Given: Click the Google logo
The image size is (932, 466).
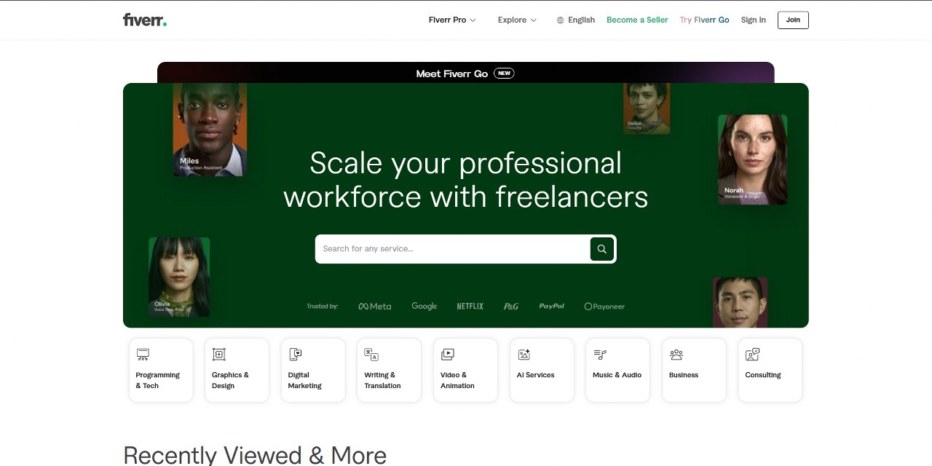Looking at the screenshot, I should [x=424, y=307].
